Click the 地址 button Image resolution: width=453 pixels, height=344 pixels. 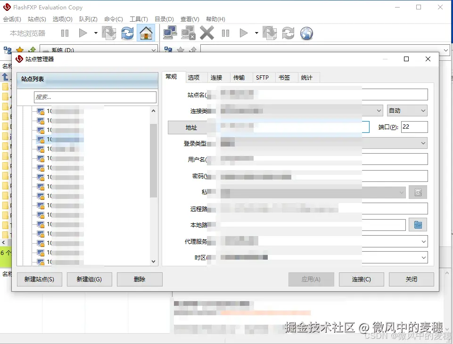pyautogui.click(x=191, y=127)
